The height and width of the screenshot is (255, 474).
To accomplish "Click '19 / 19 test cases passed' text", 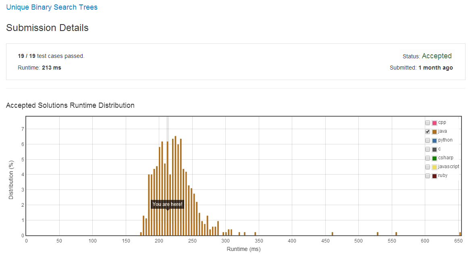I will click(51, 56).
